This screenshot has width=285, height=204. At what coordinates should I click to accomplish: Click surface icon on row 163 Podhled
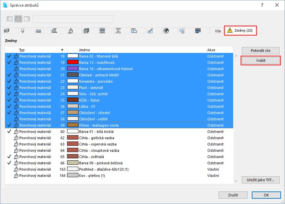16,169
